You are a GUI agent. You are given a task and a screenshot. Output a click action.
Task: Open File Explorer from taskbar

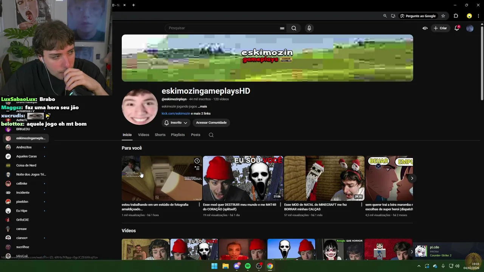coord(225,266)
